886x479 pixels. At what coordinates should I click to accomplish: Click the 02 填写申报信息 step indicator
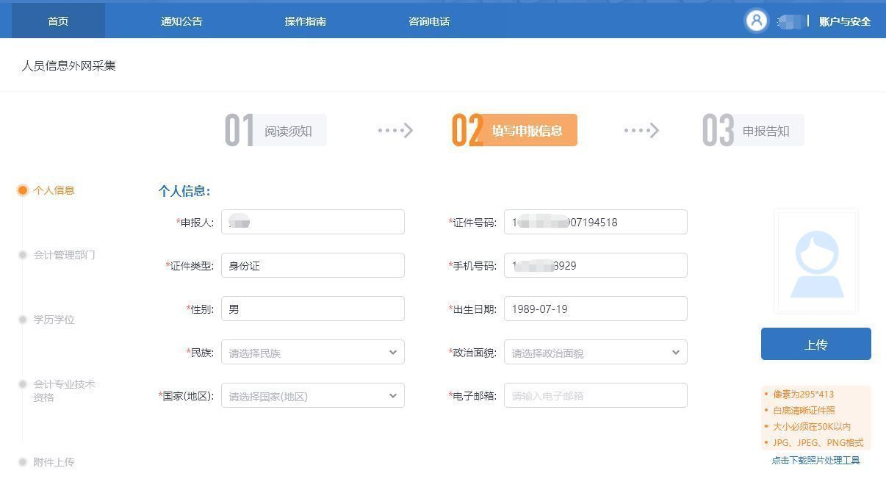tap(514, 130)
